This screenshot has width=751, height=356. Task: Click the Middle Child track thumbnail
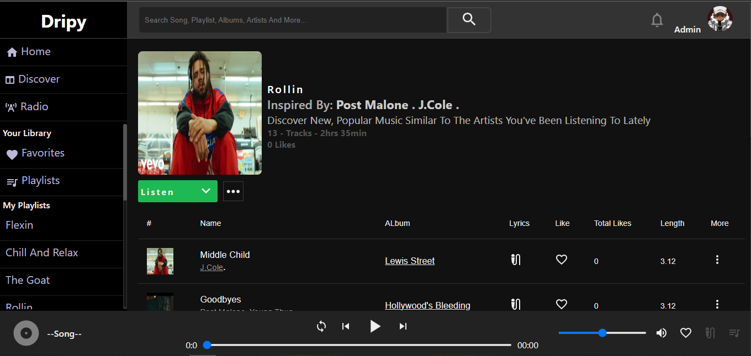(160, 261)
